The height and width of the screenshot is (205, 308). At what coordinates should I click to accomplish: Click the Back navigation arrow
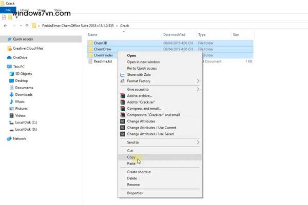(x=5, y=25)
